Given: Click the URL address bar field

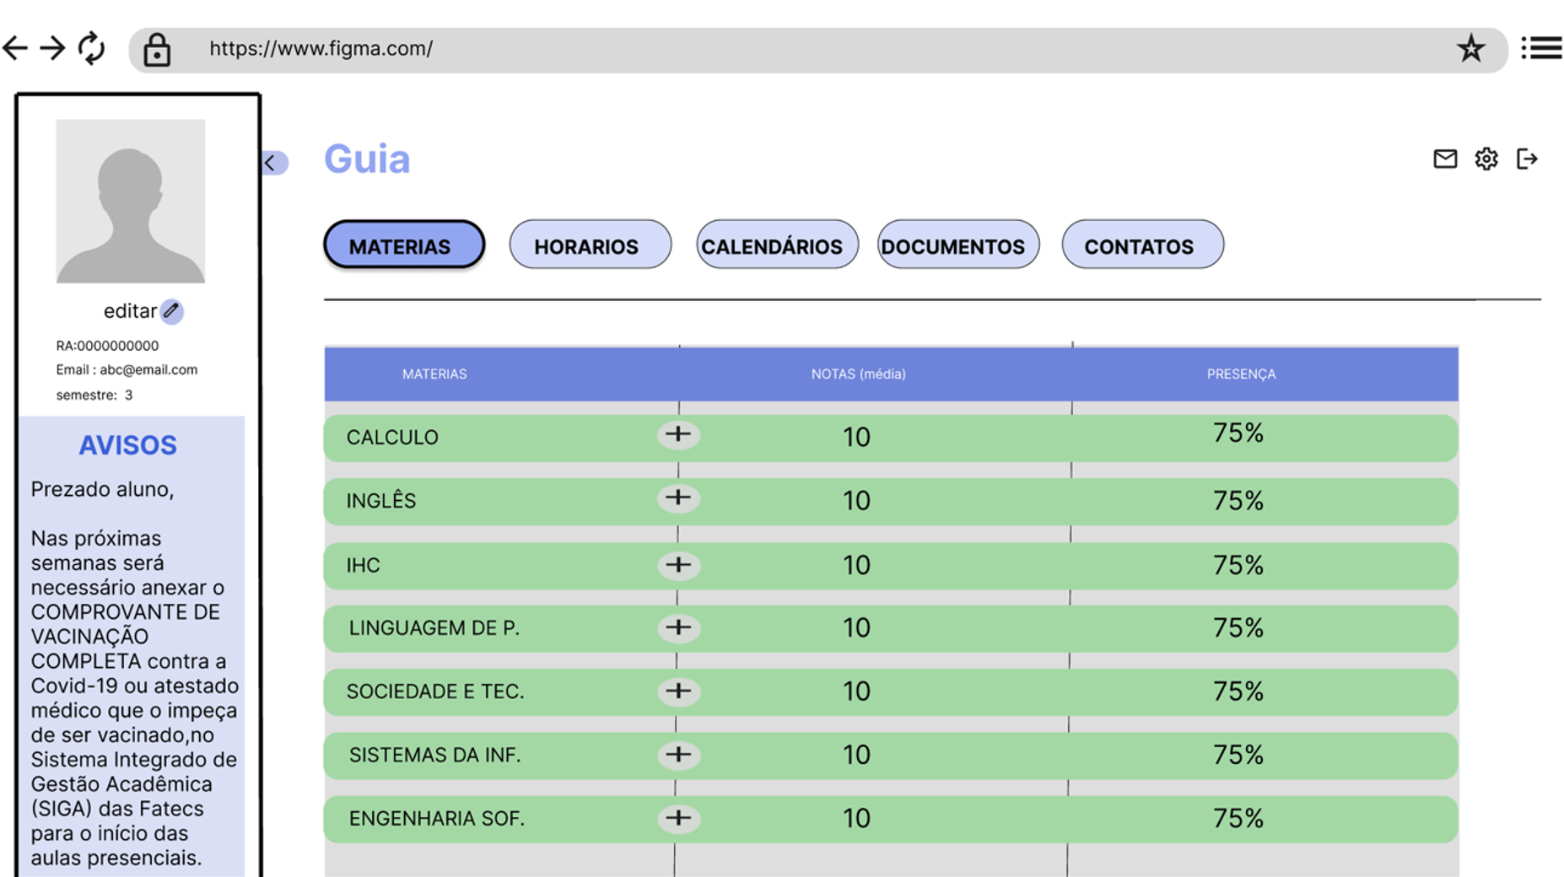Looking at the screenshot, I should (x=817, y=50).
